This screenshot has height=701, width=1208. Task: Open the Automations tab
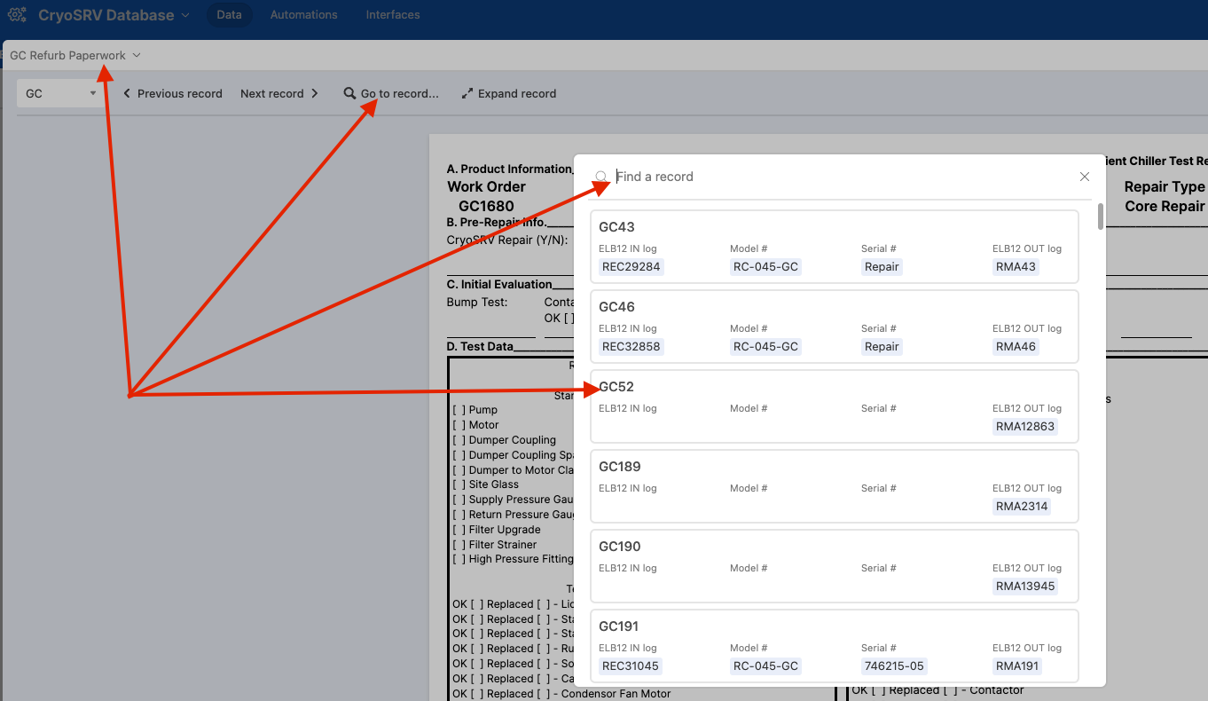click(x=303, y=15)
